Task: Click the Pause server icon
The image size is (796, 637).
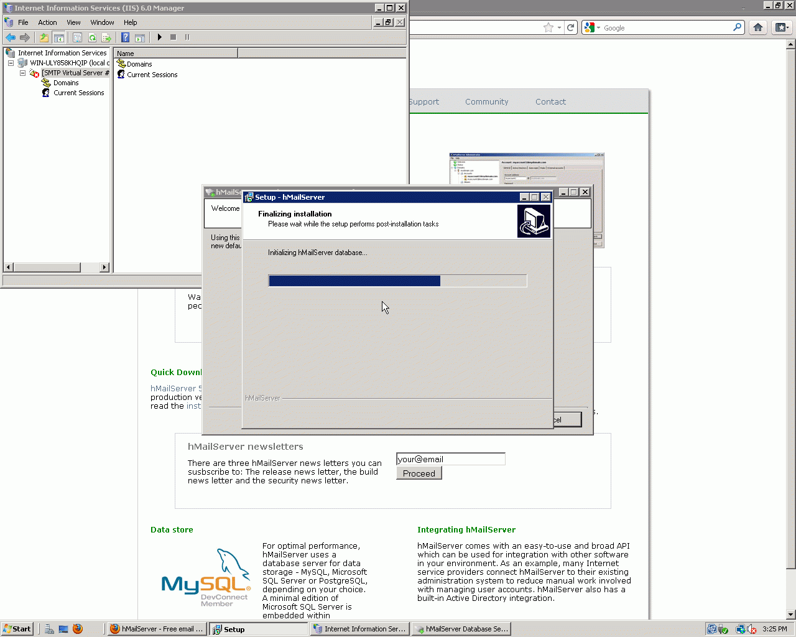Action: point(187,37)
